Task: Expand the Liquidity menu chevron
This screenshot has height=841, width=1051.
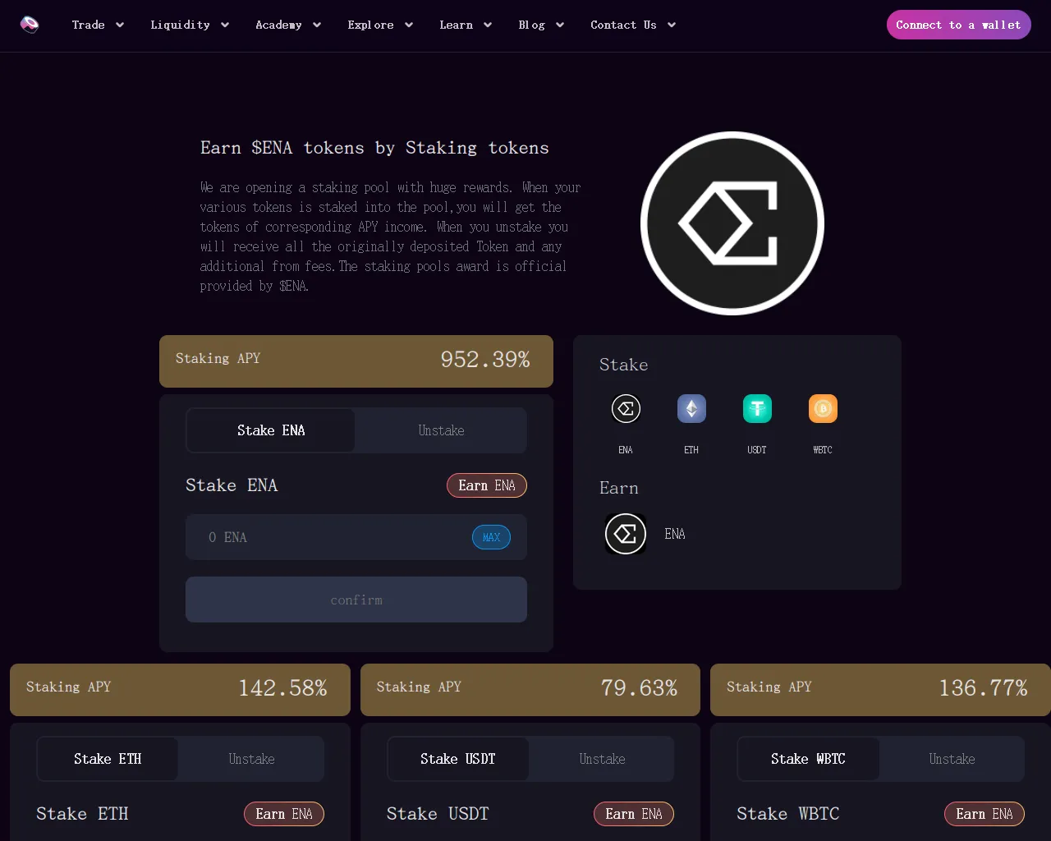Action: pos(225,25)
